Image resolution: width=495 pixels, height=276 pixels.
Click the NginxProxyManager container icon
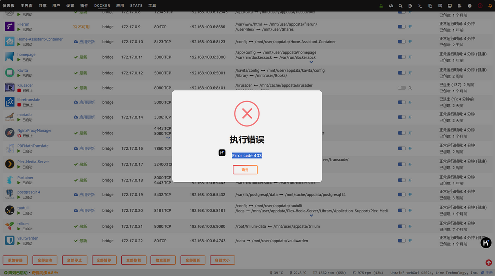(10, 133)
